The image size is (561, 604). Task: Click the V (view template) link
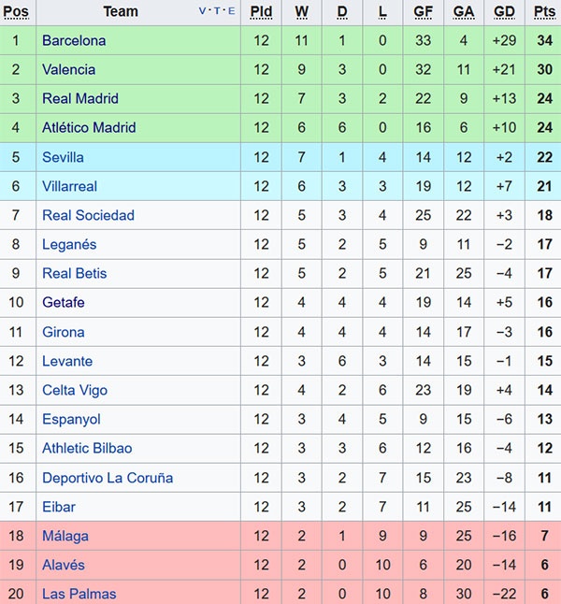pyautogui.click(x=204, y=11)
